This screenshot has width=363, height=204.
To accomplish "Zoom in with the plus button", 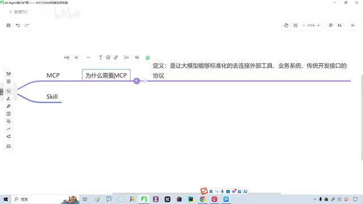I will [318, 25].
